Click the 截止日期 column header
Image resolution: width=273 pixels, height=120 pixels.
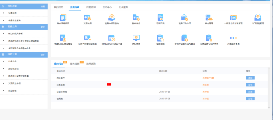click(x=163, y=71)
